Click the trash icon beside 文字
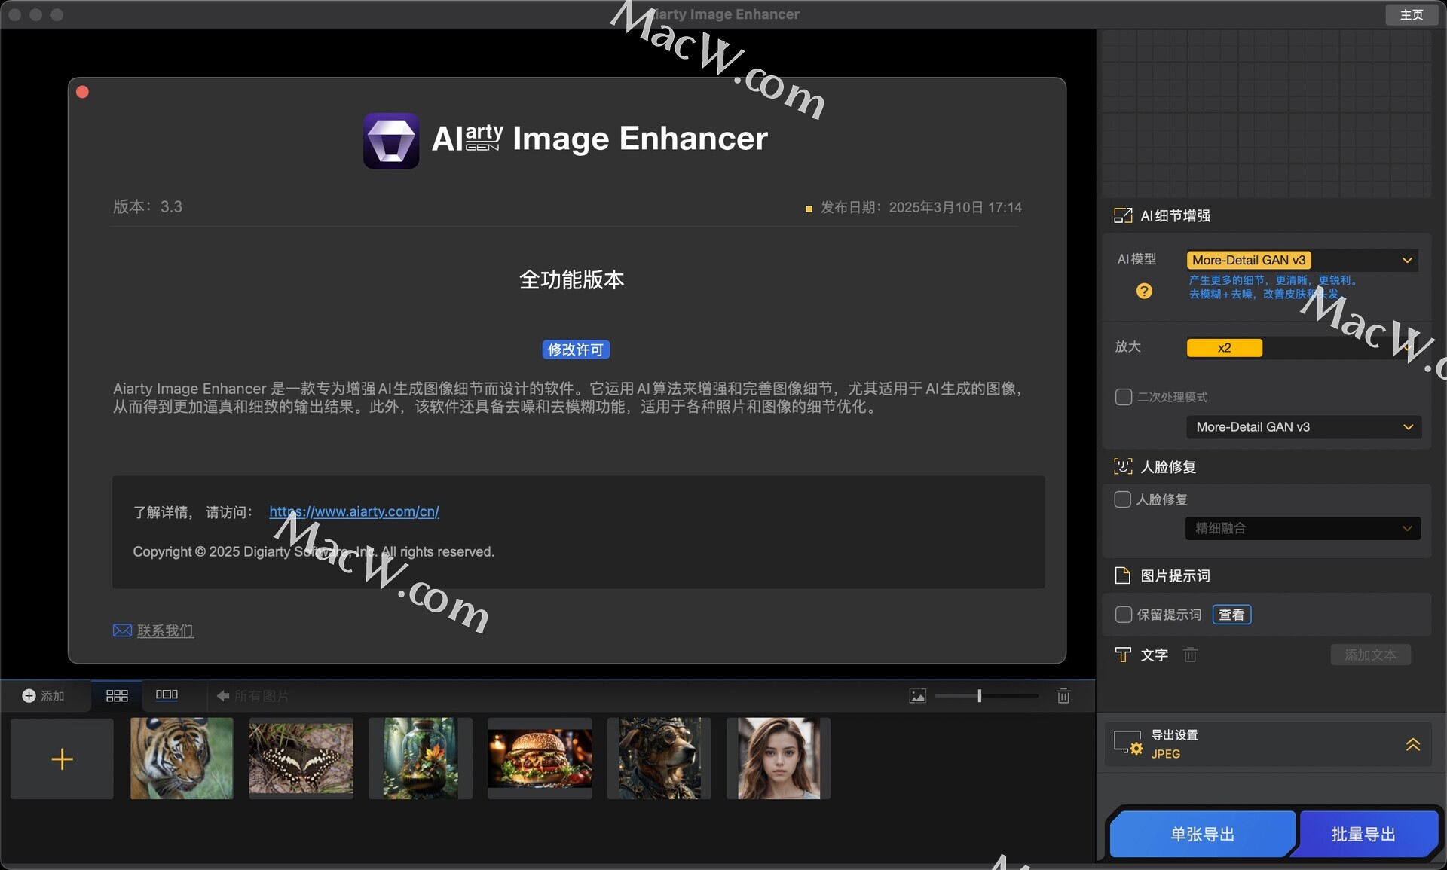Image resolution: width=1447 pixels, height=870 pixels. pyautogui.click(x=1191, y=655)
